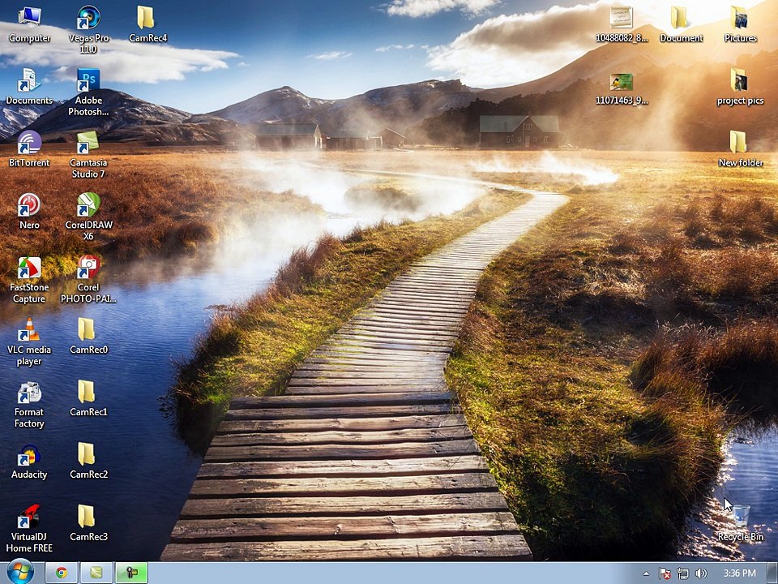
Task: Select the Documents shortcut icon
Action: (29, 87)
